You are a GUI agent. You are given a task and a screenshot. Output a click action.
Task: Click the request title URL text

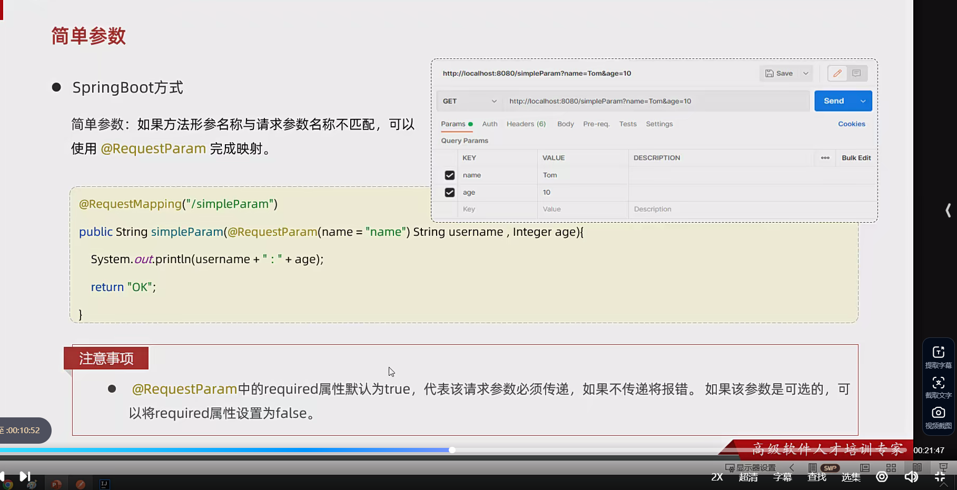(537, 74)
